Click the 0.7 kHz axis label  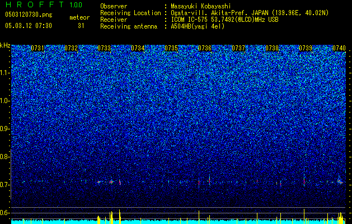(4, 185)
